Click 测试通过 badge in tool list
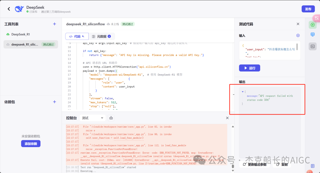 pos(48,45)
